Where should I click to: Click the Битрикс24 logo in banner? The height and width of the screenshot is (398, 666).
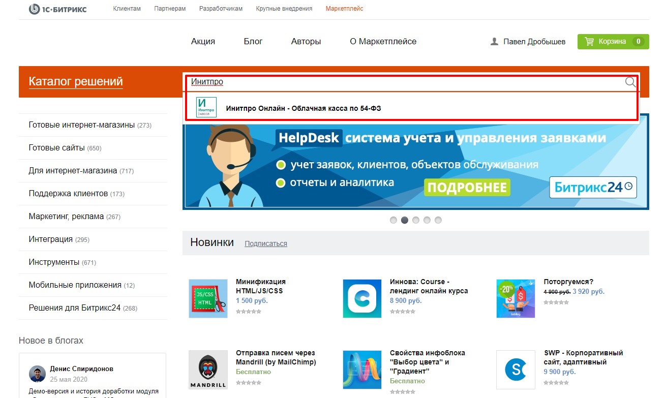593,187
